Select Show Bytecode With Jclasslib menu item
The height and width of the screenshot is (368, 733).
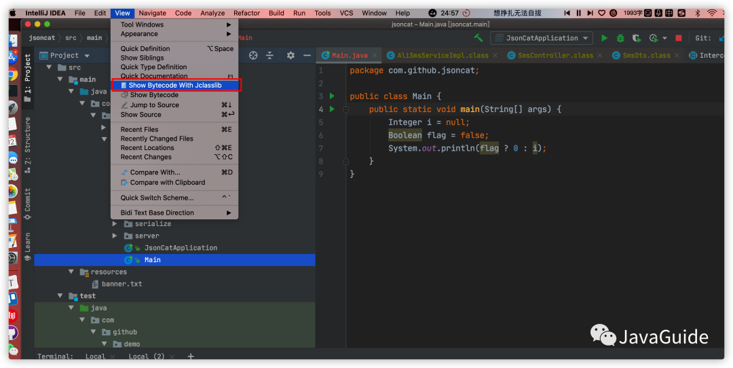[175, 85]
